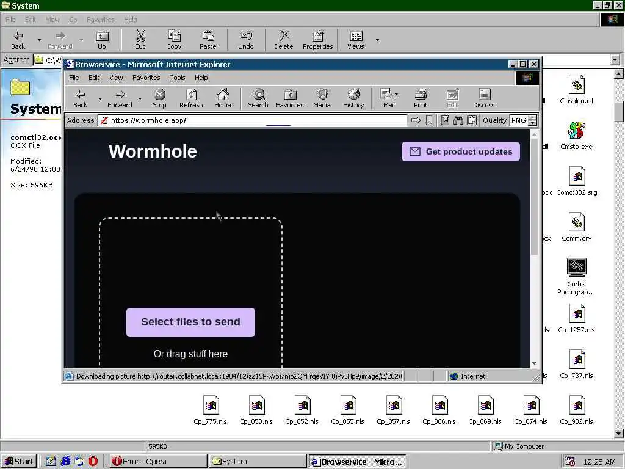Switch to Error - Opera taskbar button
This screenshot has height=469, width=625.
point(158,462)
